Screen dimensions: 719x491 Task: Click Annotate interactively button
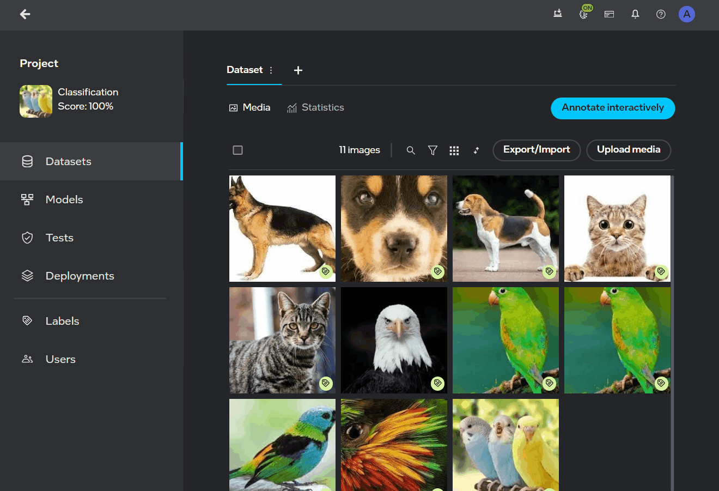coord(613,108)
